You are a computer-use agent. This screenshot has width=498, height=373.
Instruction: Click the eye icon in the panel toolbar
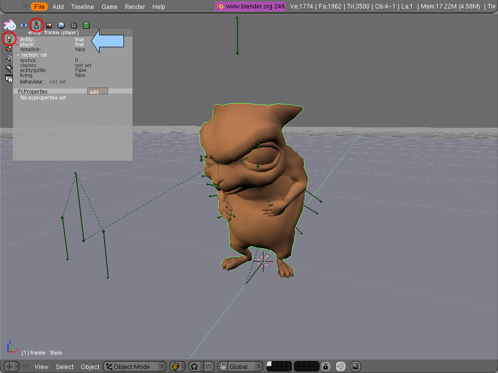[x=23, y=25]
